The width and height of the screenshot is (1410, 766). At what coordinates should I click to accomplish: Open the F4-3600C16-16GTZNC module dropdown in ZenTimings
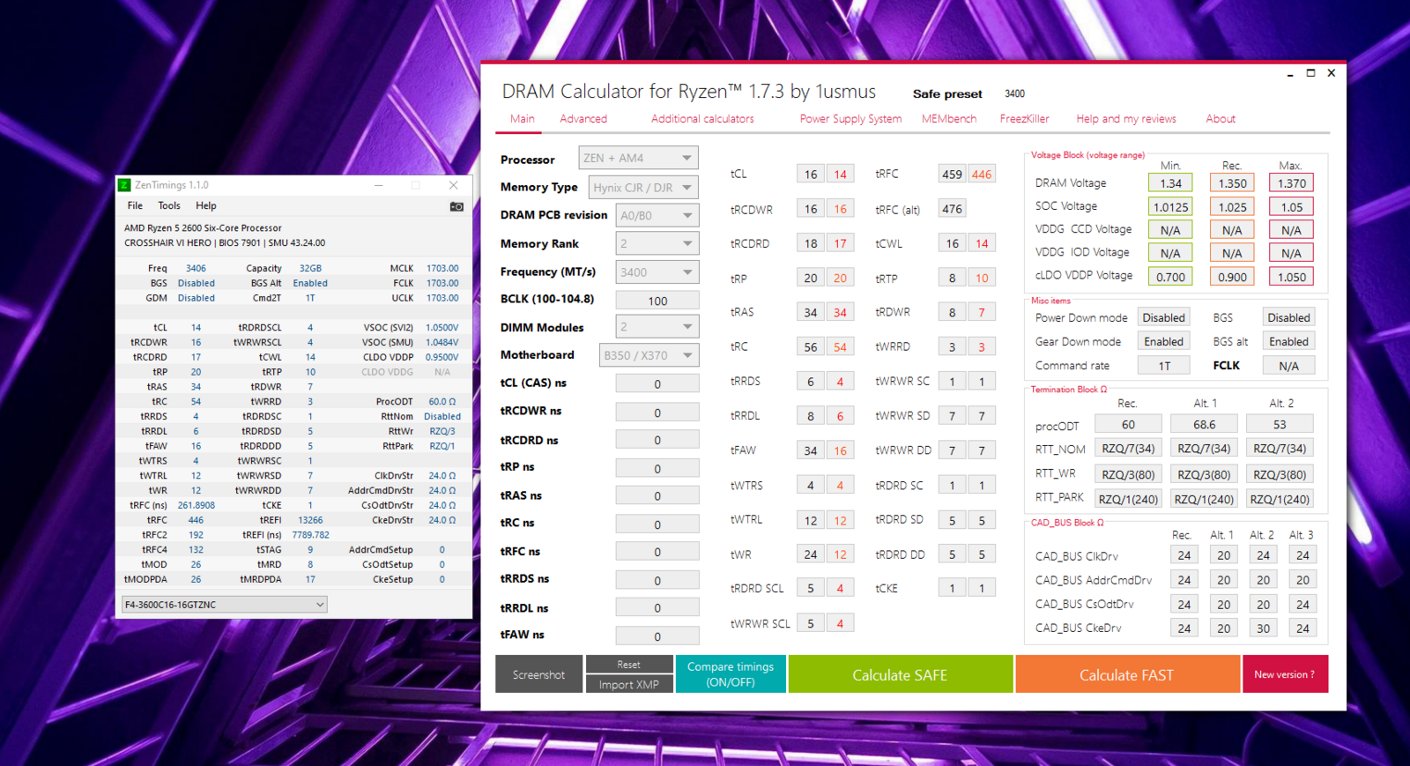pos(224,605)
